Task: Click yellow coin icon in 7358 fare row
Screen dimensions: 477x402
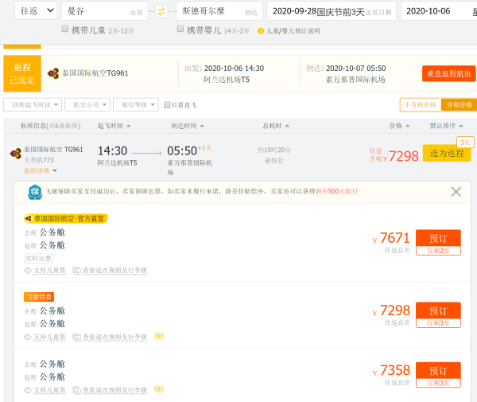Action: point(159,389)
